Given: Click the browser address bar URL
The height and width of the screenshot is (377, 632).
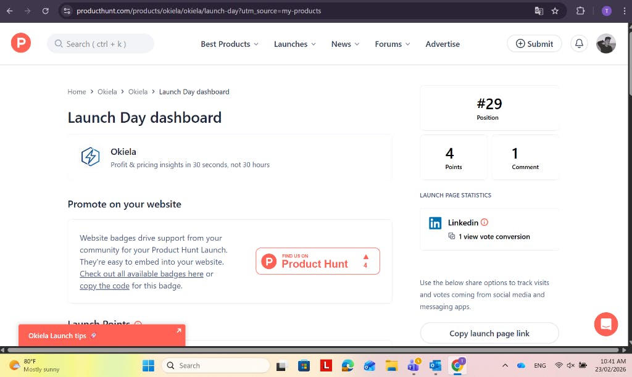Looking at the screenshot, I should click(199, 11).
